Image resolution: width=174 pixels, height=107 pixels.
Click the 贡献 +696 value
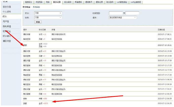point(43,99)
